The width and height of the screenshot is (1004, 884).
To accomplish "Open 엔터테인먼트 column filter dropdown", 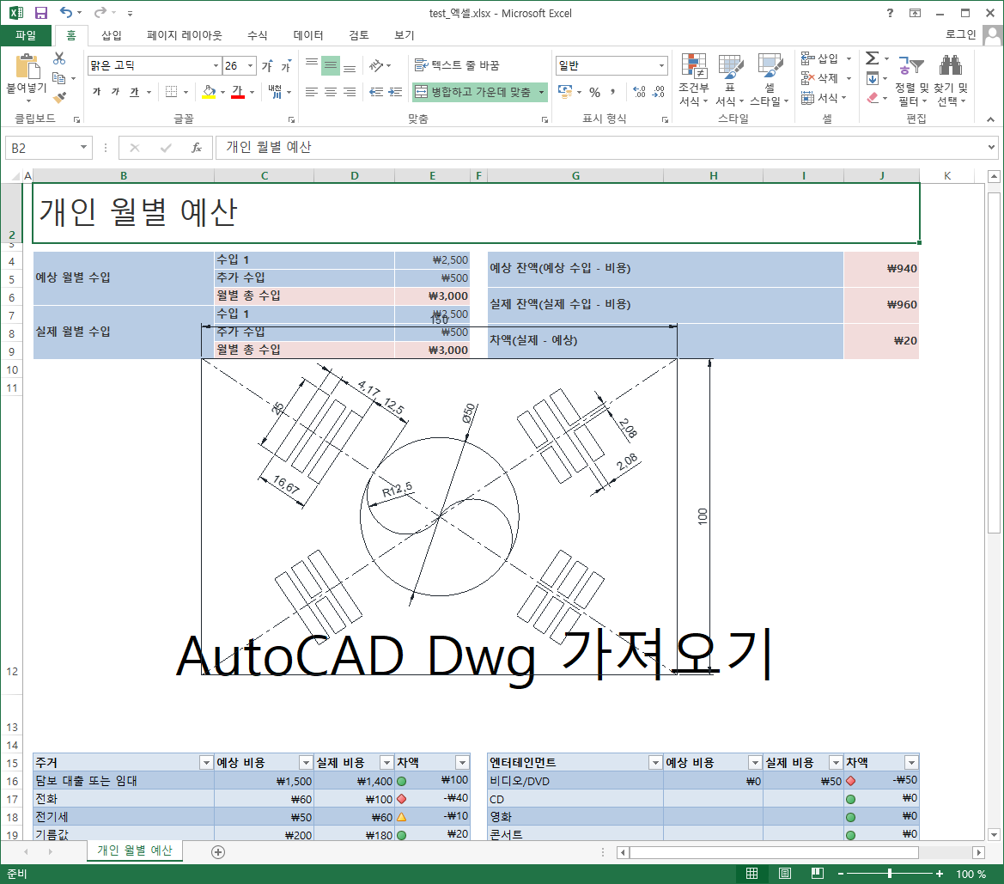I will (x=655, y=763).
